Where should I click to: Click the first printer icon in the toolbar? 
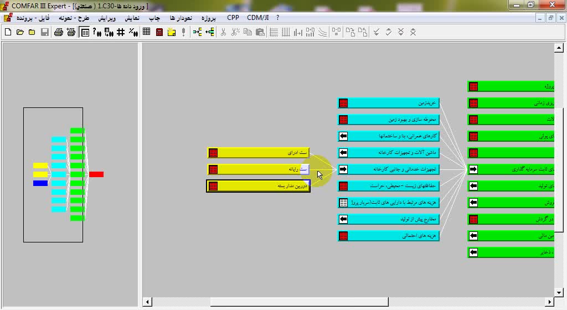[x=59, y=32]
